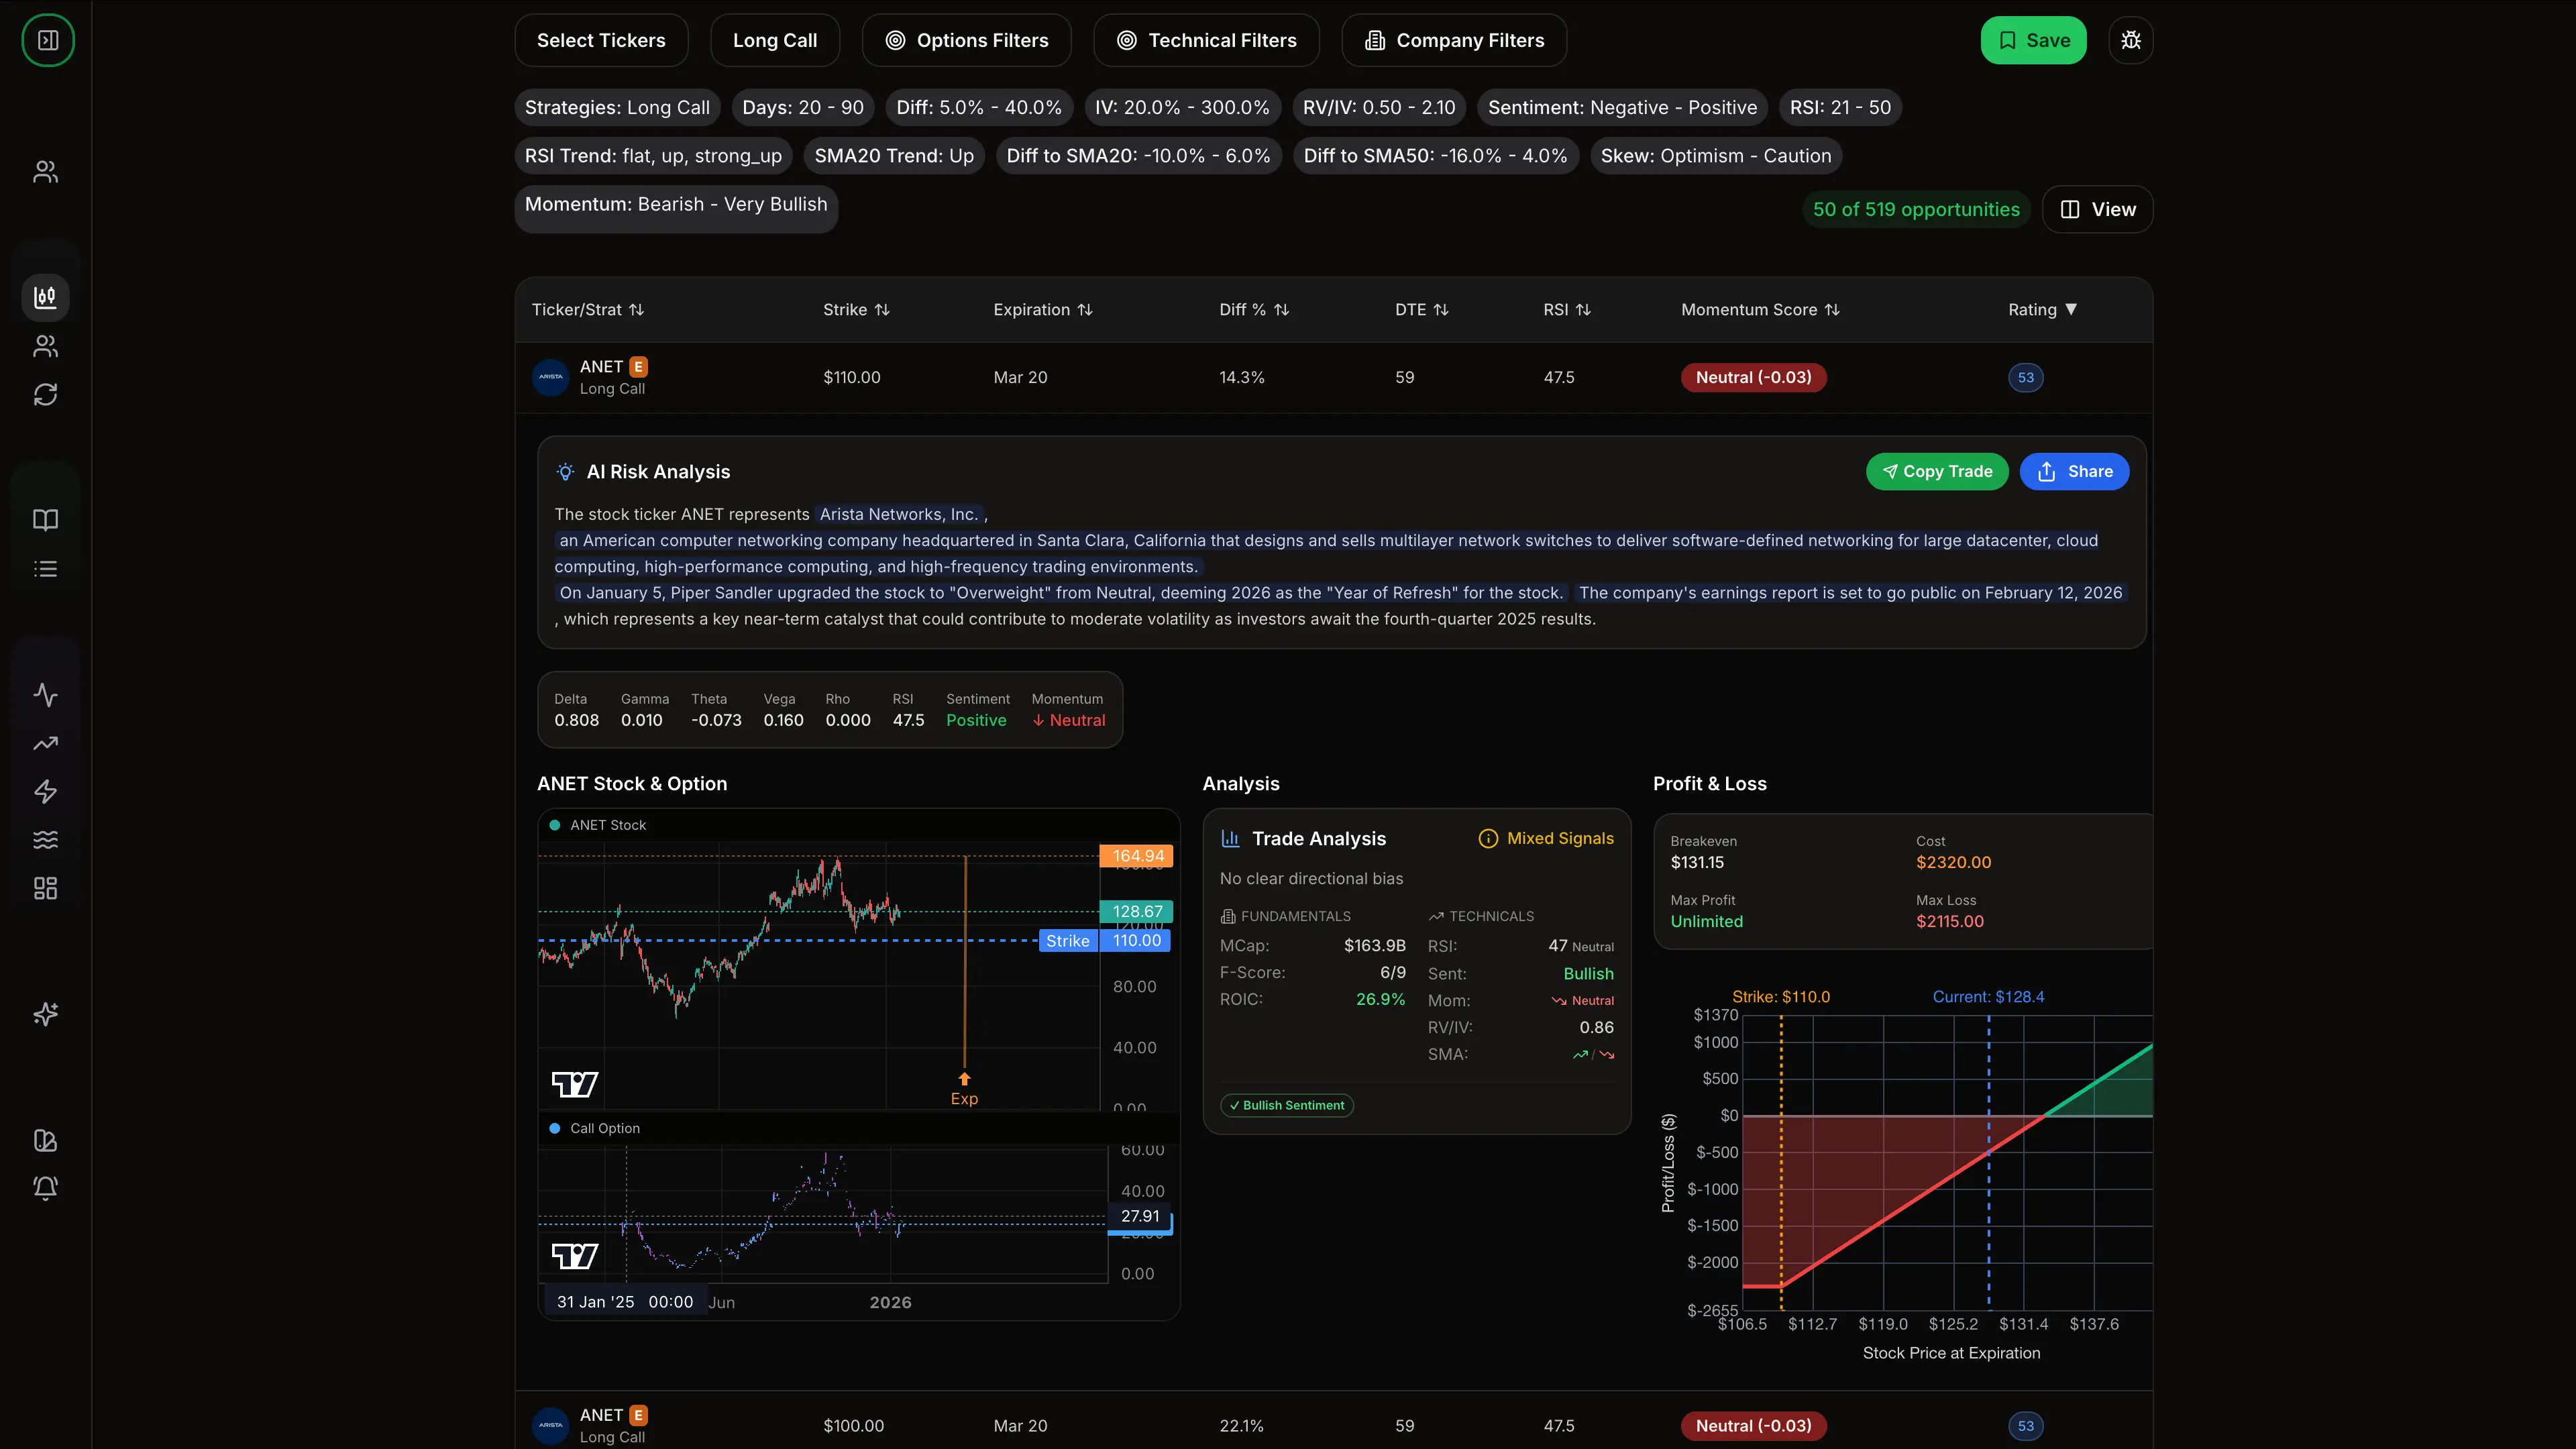2576x1449 pixels.
Task: Open the Options Filters menu
Action: tap(967, 40)
